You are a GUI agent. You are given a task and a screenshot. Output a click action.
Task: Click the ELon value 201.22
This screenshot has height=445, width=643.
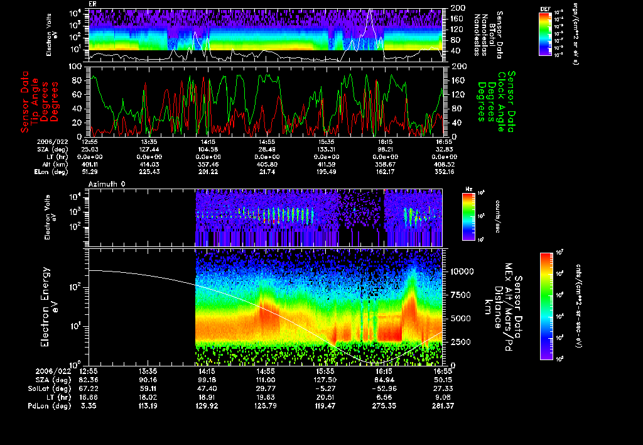pyautogui.click(x=208, y=172)
